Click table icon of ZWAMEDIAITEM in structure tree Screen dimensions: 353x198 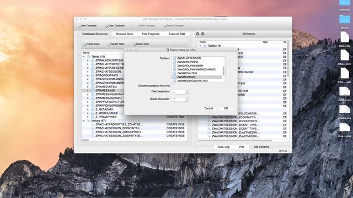click(93, 87)
